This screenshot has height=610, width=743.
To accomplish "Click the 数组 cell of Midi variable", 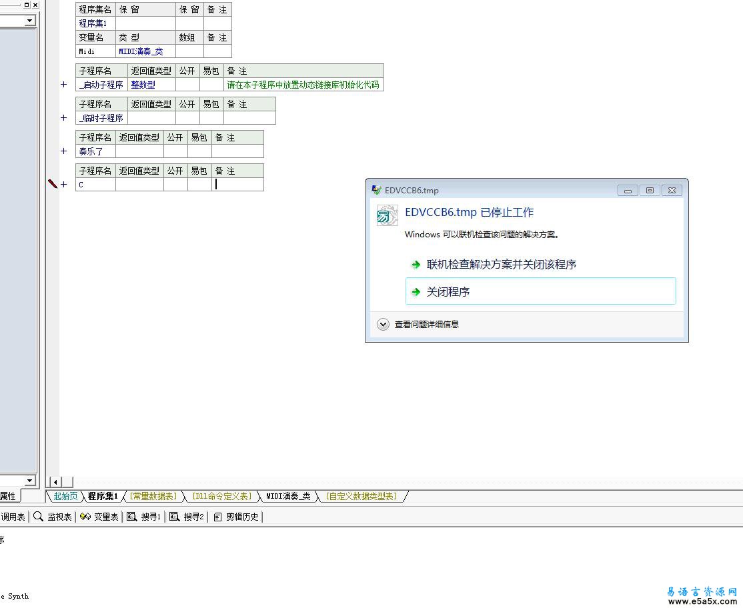I will click(190, 51).
